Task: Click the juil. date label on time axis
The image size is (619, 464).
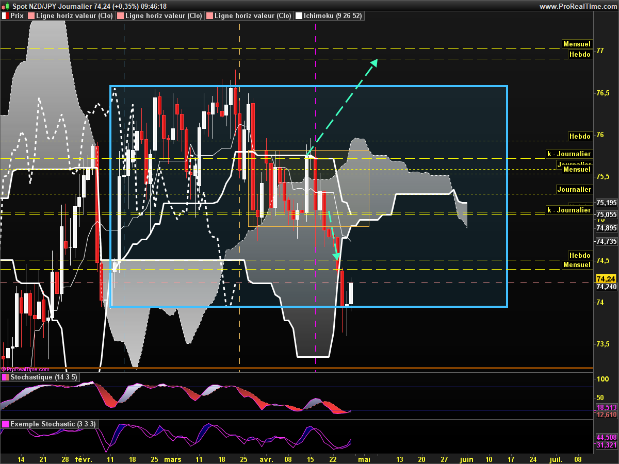Action: [556, 459]
